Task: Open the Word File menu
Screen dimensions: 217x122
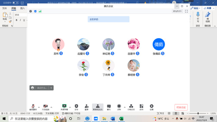Action: pyautogui.click(x=4, y=8)
